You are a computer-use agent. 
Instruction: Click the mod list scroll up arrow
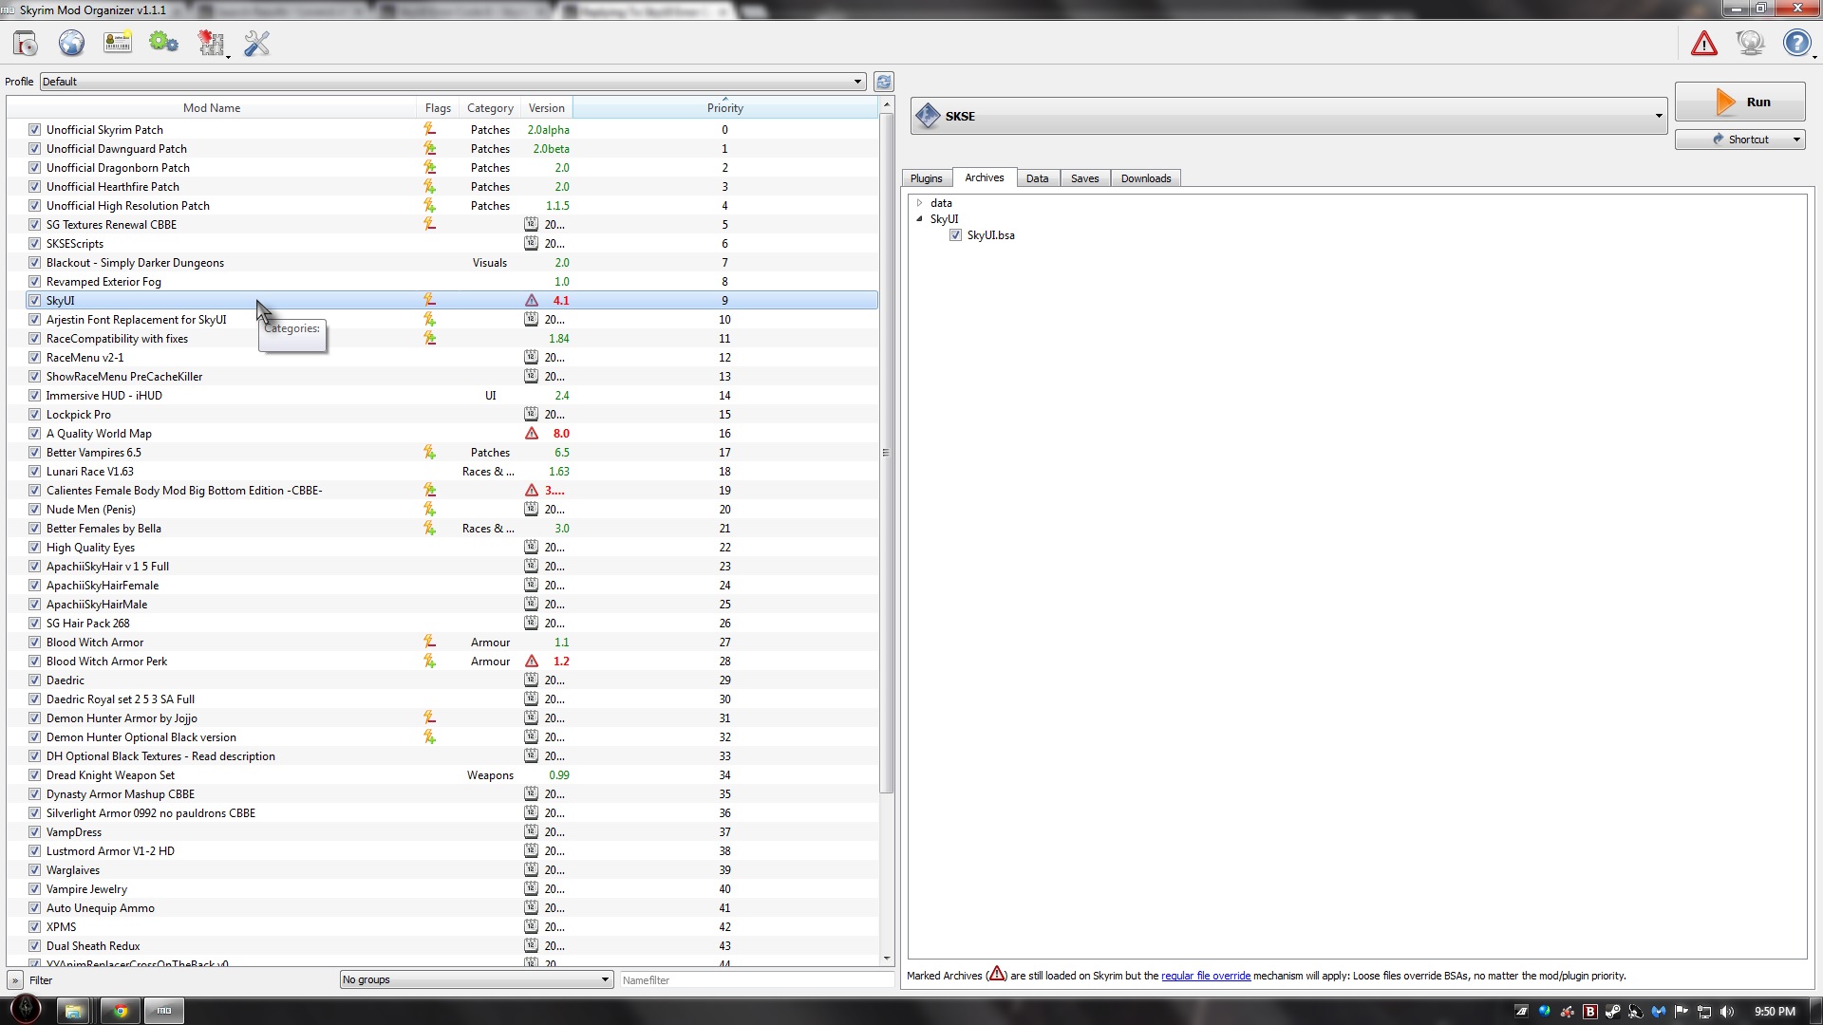[x=886, y=104]
